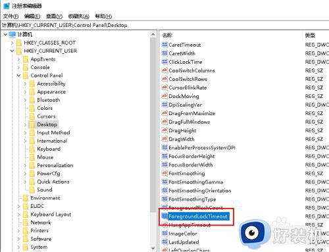This screenshot has width=329, height=252.
Task: Click the Mouse folder icon
Action: 32,157
